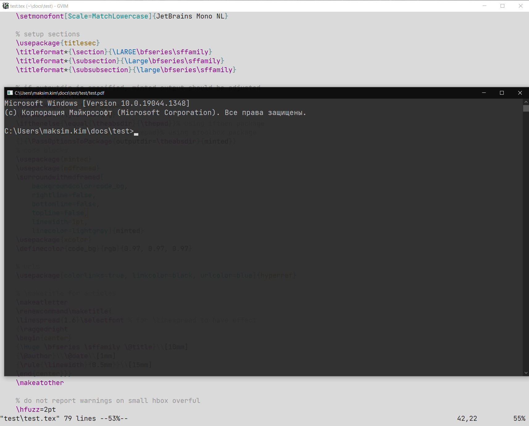Click the console icon in the PDF window title bar
Viewport: 529px width, 426px height.
tap(9, 93)
